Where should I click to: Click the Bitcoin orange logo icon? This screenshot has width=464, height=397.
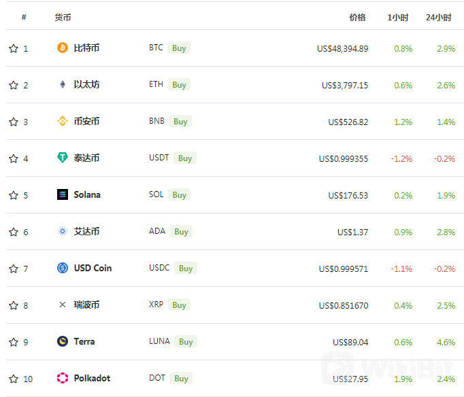click(63, 48)
